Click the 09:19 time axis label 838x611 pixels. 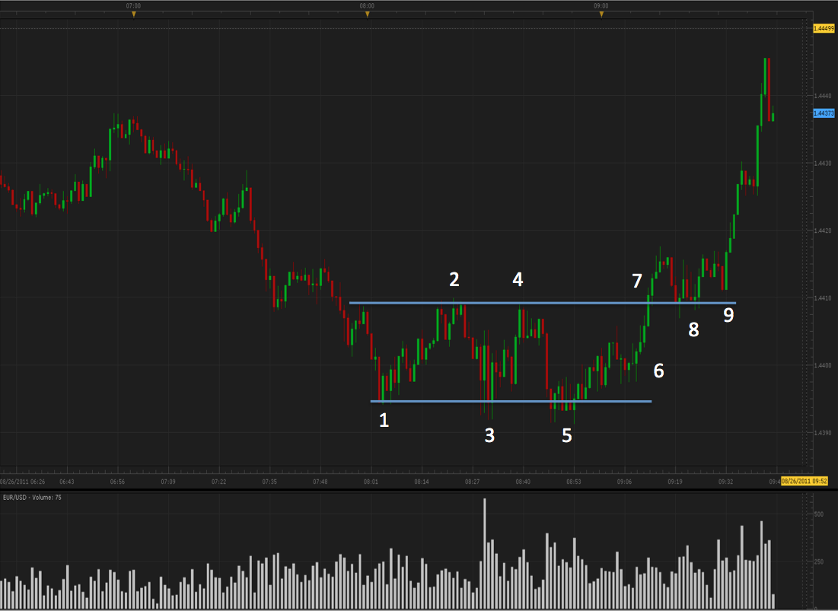pos(675,482)
